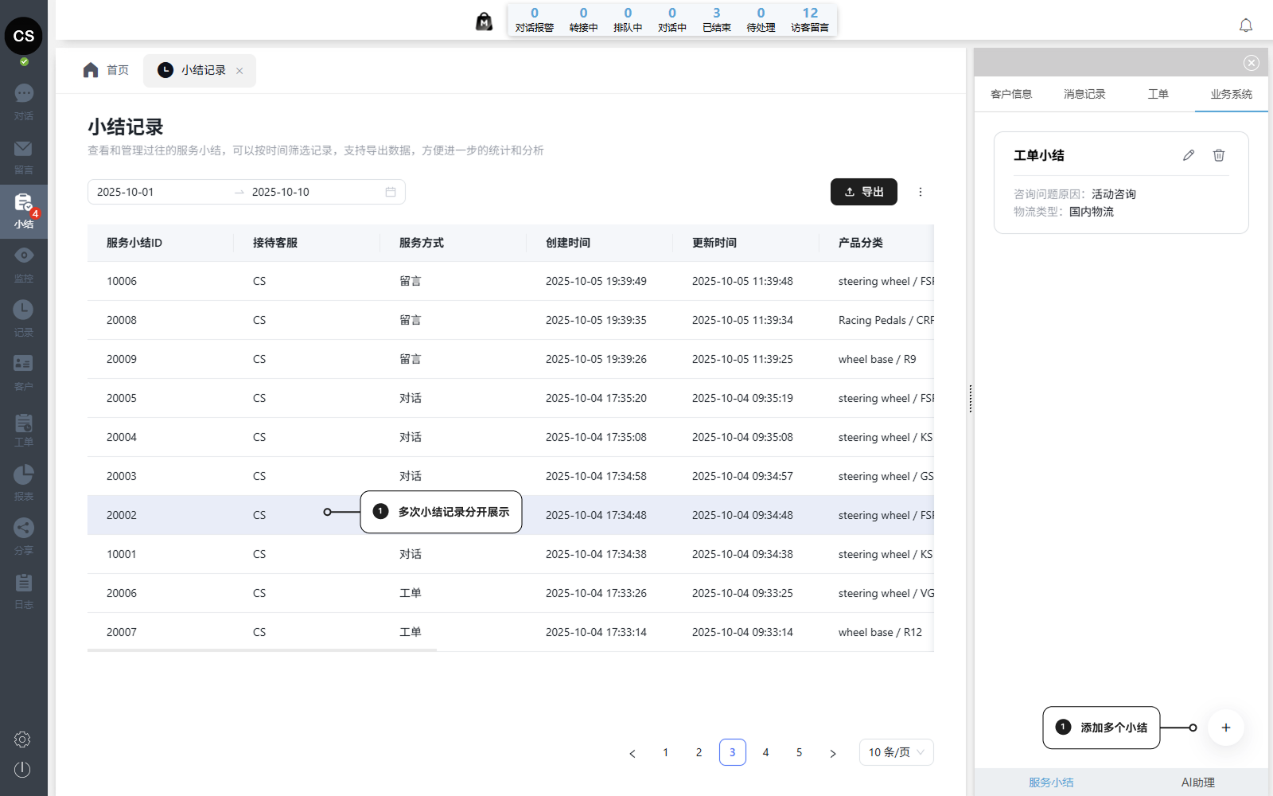Open the 监控 monitoring eye icon

coord(24,256)
